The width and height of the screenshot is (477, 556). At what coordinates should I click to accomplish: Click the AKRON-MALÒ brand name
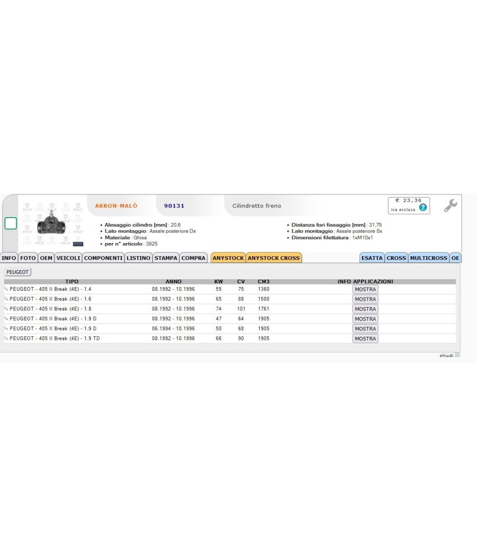coord(116,205)
